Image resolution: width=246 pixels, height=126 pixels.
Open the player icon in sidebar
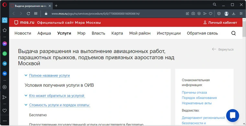pos(5,87)
